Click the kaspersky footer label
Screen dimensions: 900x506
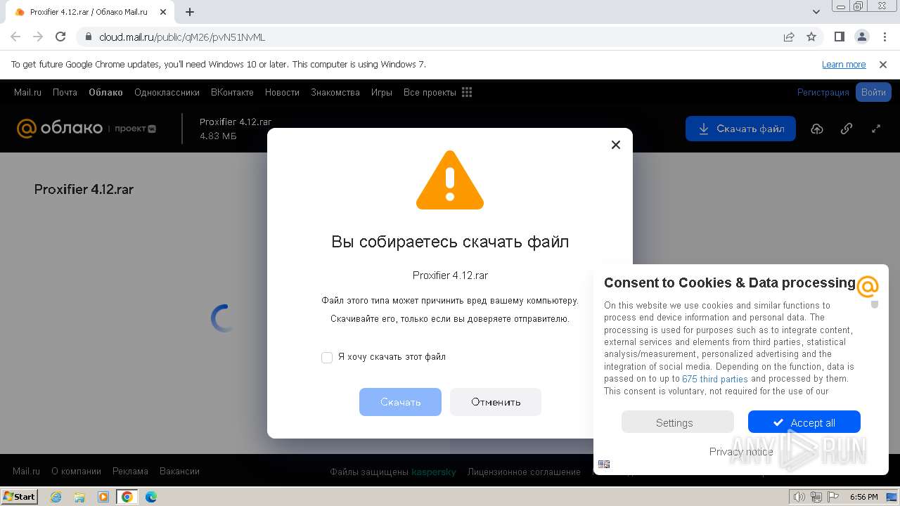tap(434, 472)
